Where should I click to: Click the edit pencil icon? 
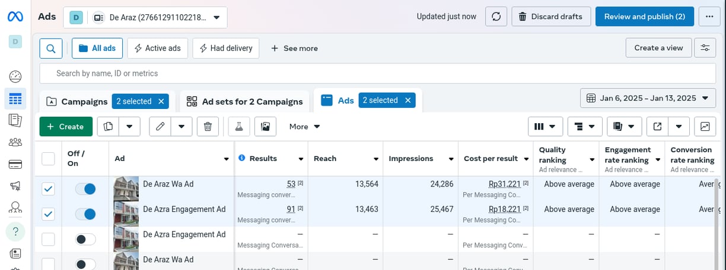click(x=160, y=126)
